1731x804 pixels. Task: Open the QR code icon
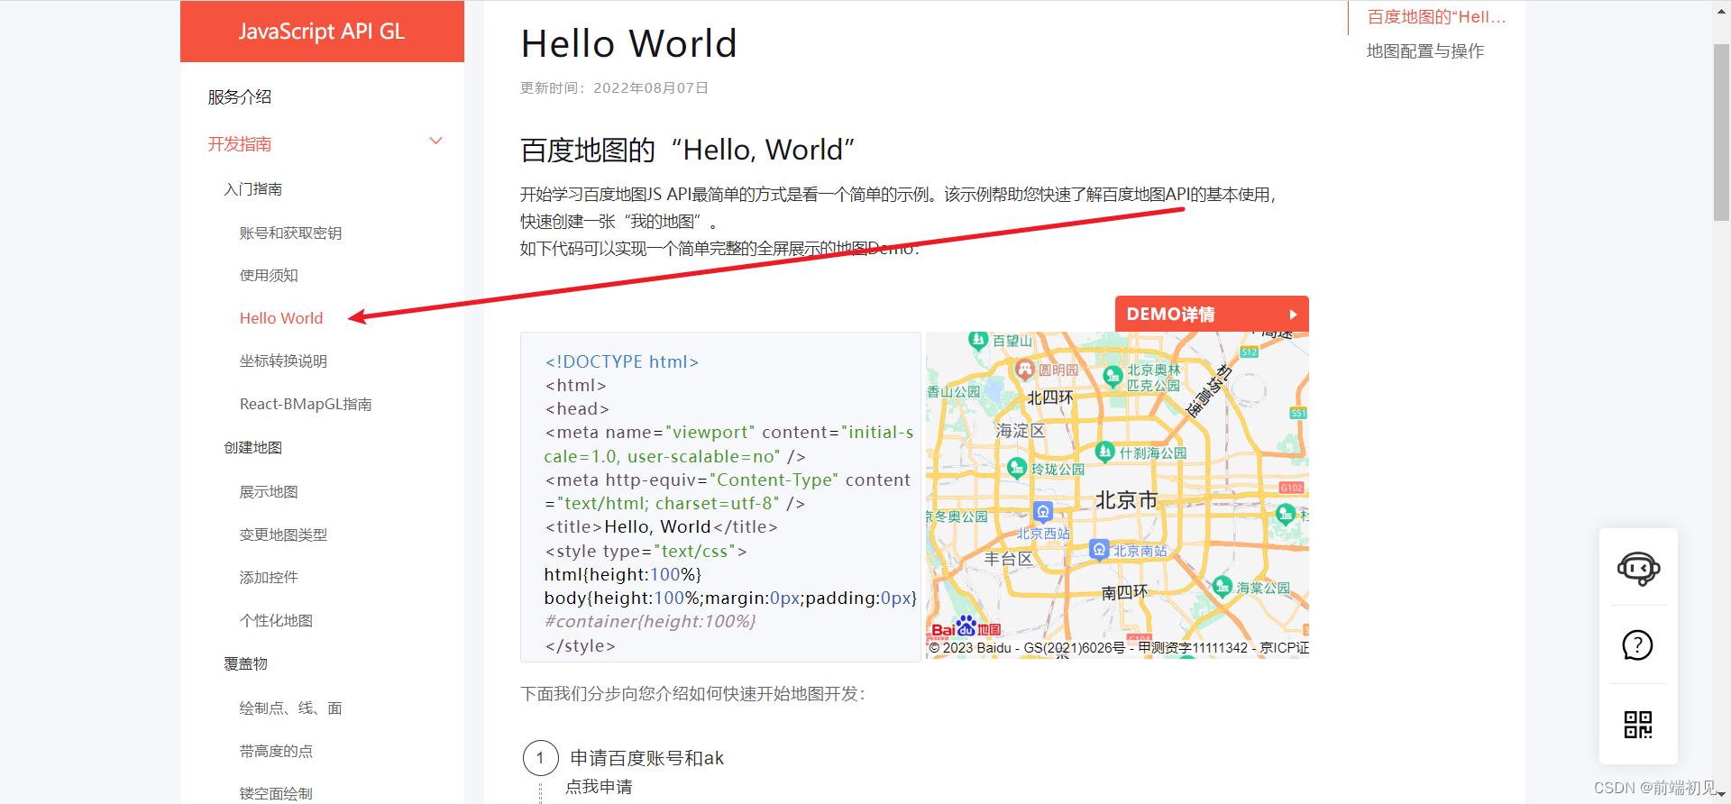click(1638, 724)
